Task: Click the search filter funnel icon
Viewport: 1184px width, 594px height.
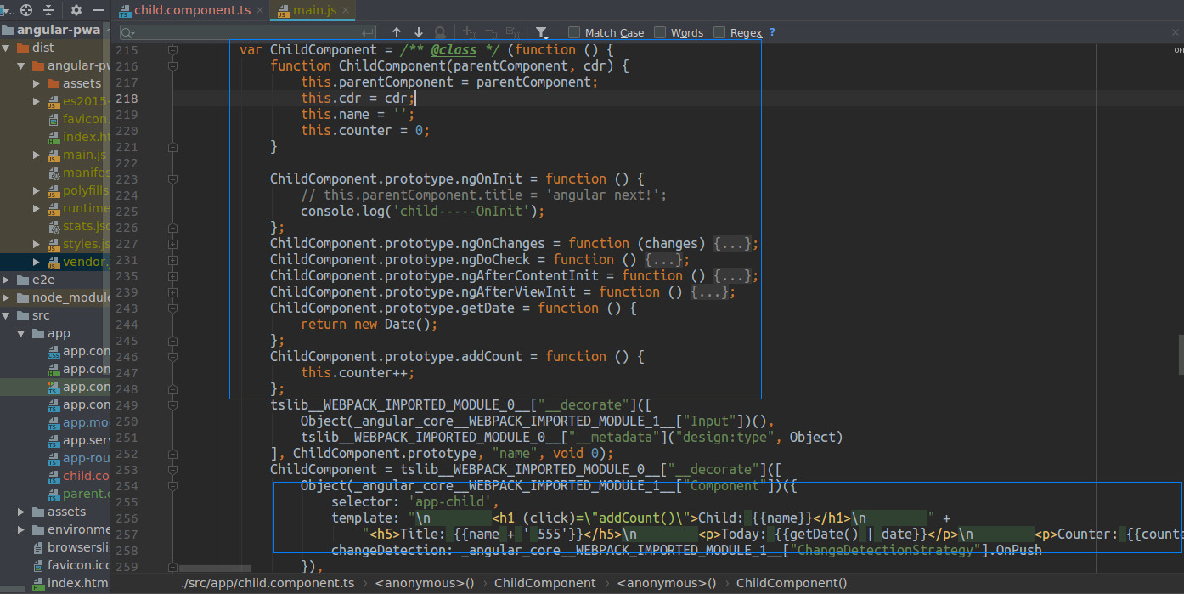Action: pyautogui.click(x=542, y=32)
